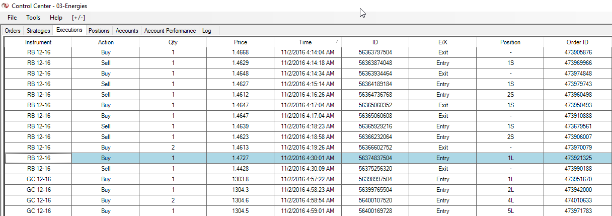Open the Accounts tab
Image resolution: width=612 pixels, height=216 pixels.
tap(127, 31)
